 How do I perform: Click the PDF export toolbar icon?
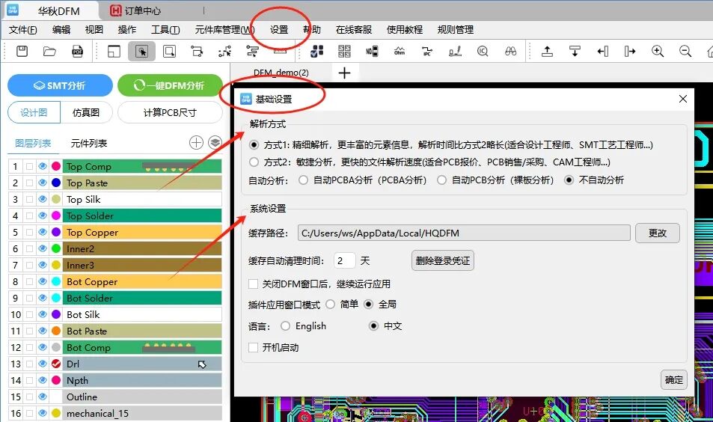tap(78, 52)
